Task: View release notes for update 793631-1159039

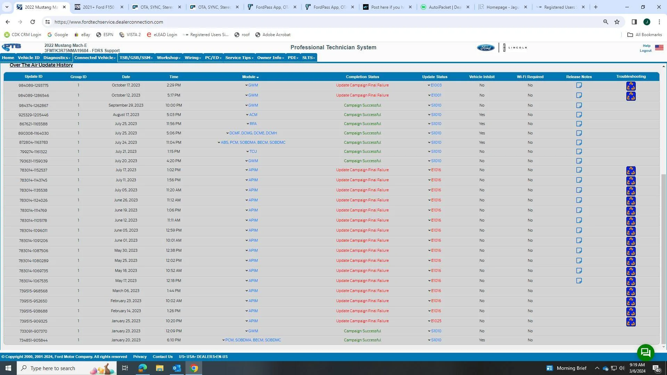Action: click(579, 161)
